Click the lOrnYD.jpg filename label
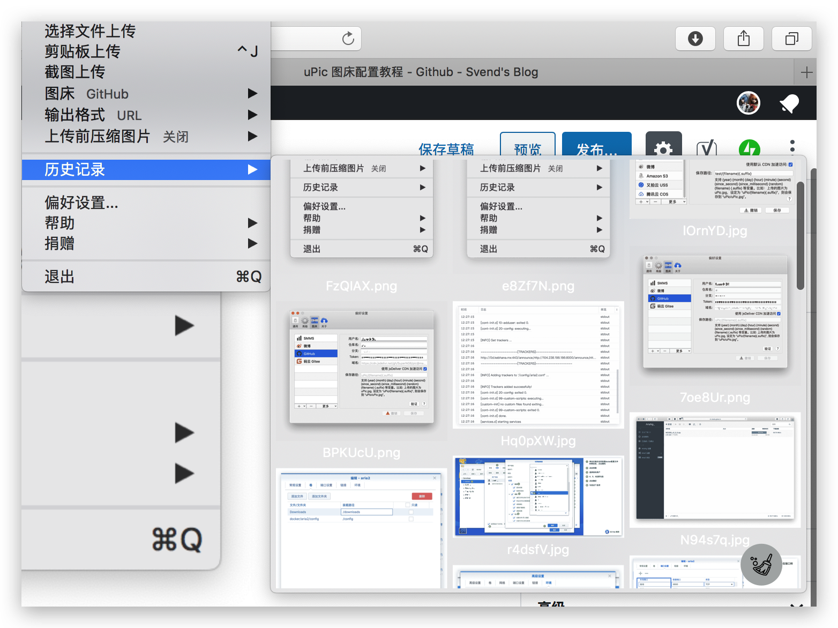This screenshot has height=628, width=838. point(715,231)
